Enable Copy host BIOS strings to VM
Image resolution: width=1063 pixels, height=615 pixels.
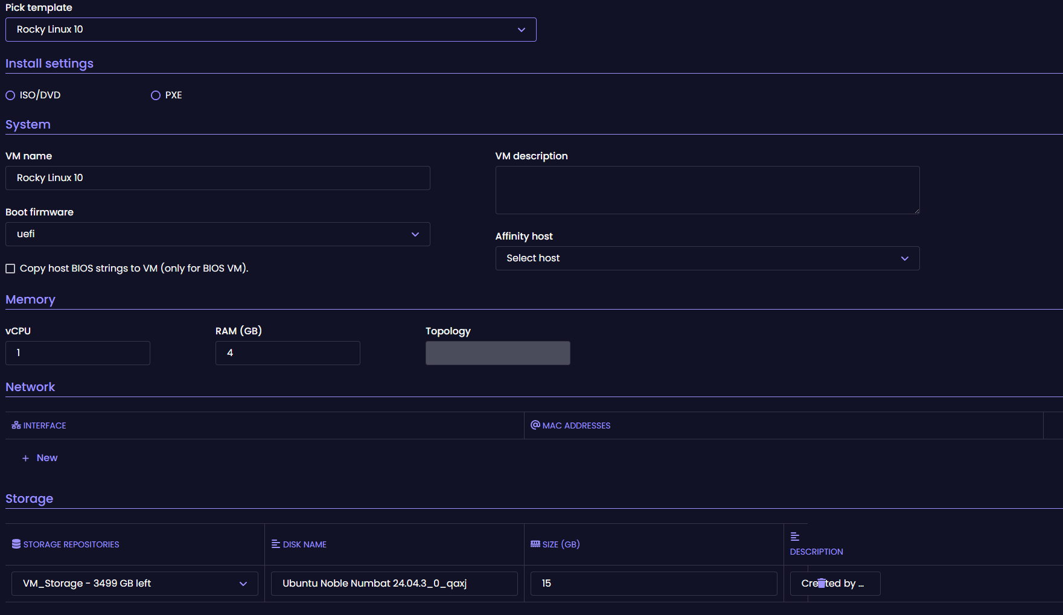click(10, 268)
